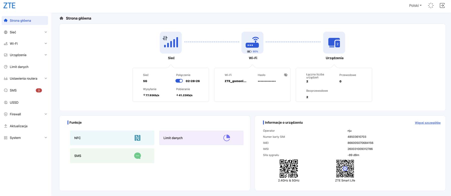
Task: Expand Ustawienia routera chevron
Action: 46,78
